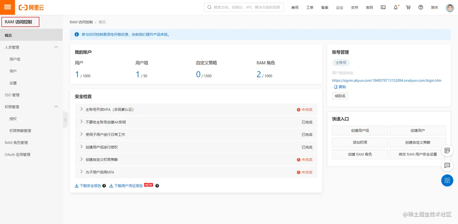Expand 创建用户组进行授权 check
This screenshot has width=458, height=224.
pos(81,147)
